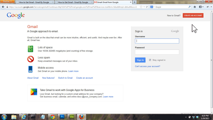The height and width of the screenshot is (120, 213).
Task: Launch Google Chrome from the taskbar
Action: [52, 117]
